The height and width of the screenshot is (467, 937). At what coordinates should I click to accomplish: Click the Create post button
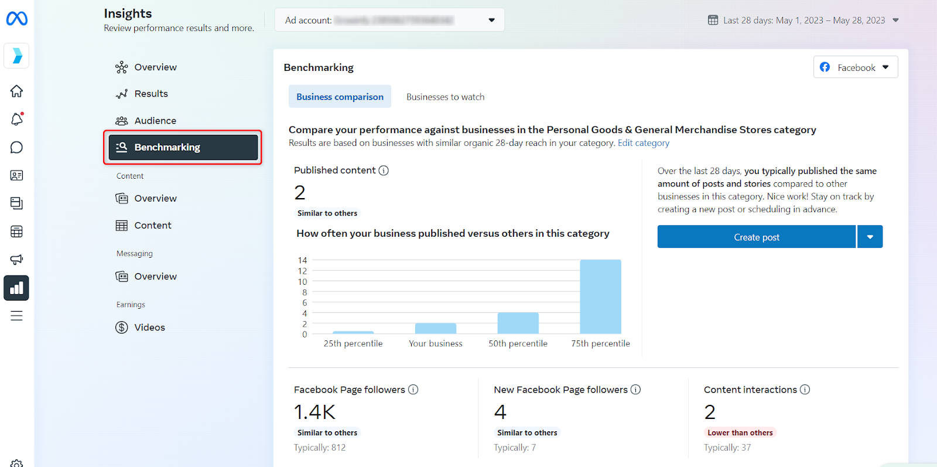pos(756,237)
